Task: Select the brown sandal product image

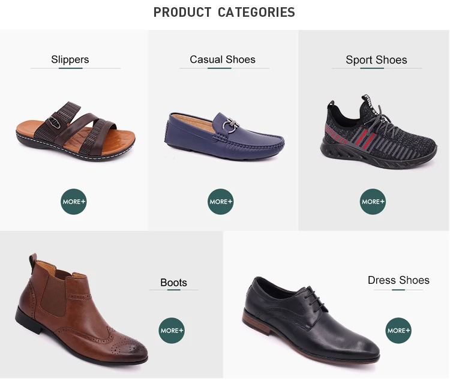Action: (74, 130)
